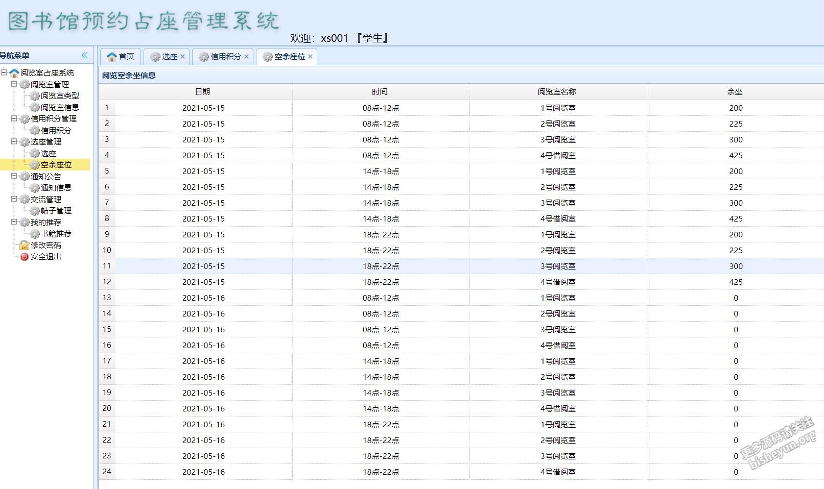This screenshot has width=824, height=489.
Task: Click gear icon beside 书籍推荐
Action: 35,234
